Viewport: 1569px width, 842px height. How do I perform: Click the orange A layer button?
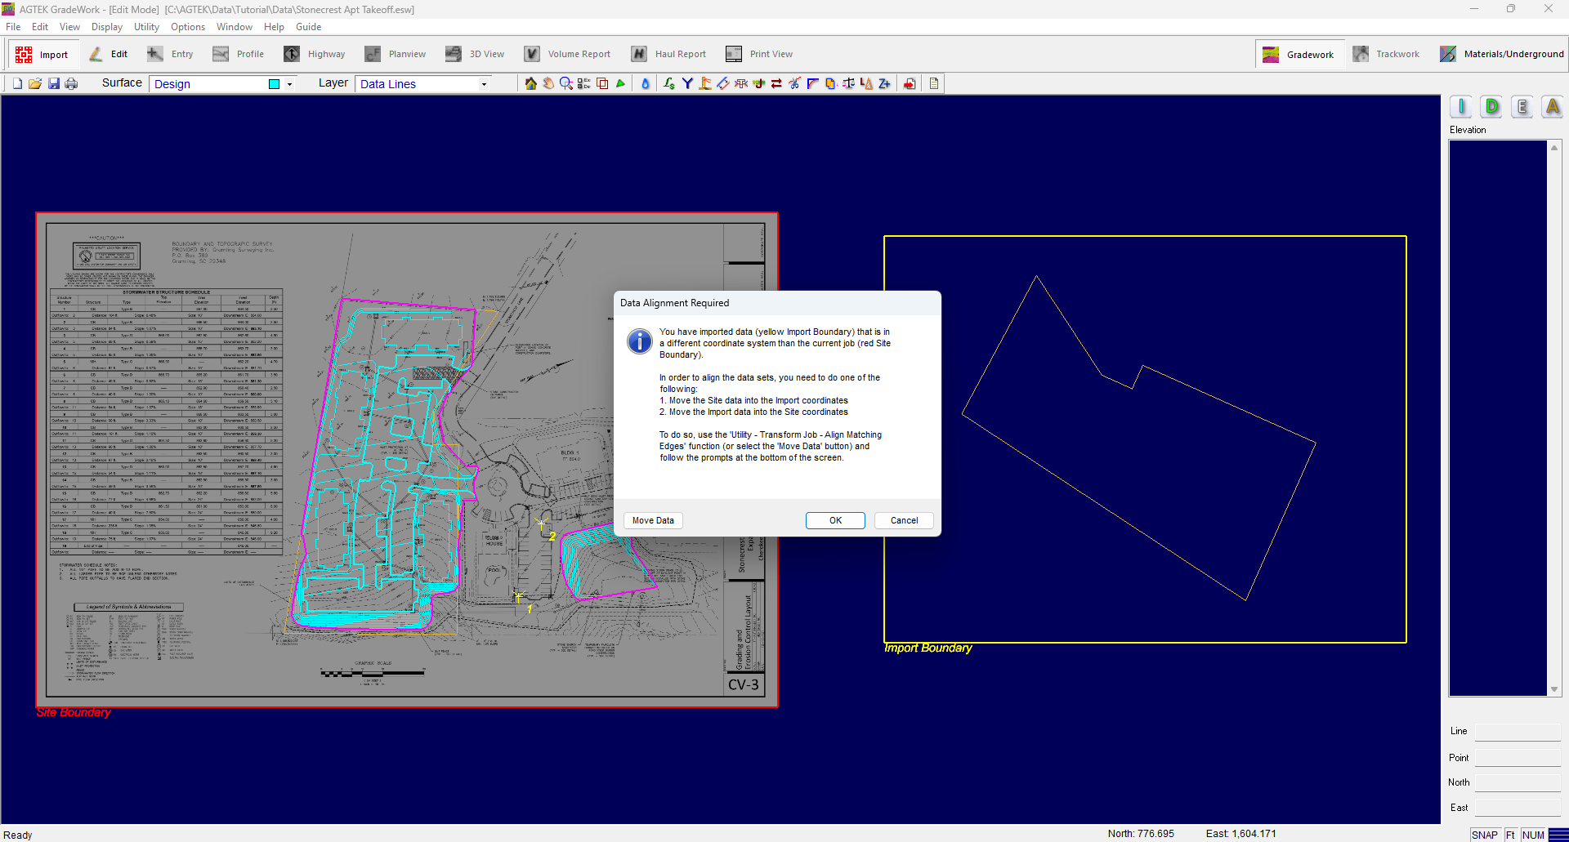[1552, 107]
